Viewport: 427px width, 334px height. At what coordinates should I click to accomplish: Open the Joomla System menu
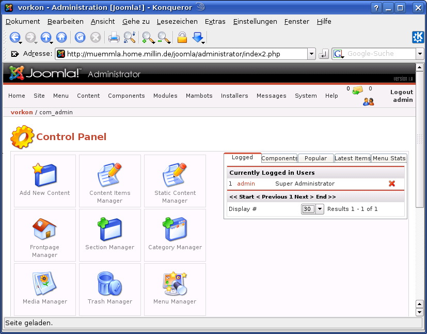point(306,96)
